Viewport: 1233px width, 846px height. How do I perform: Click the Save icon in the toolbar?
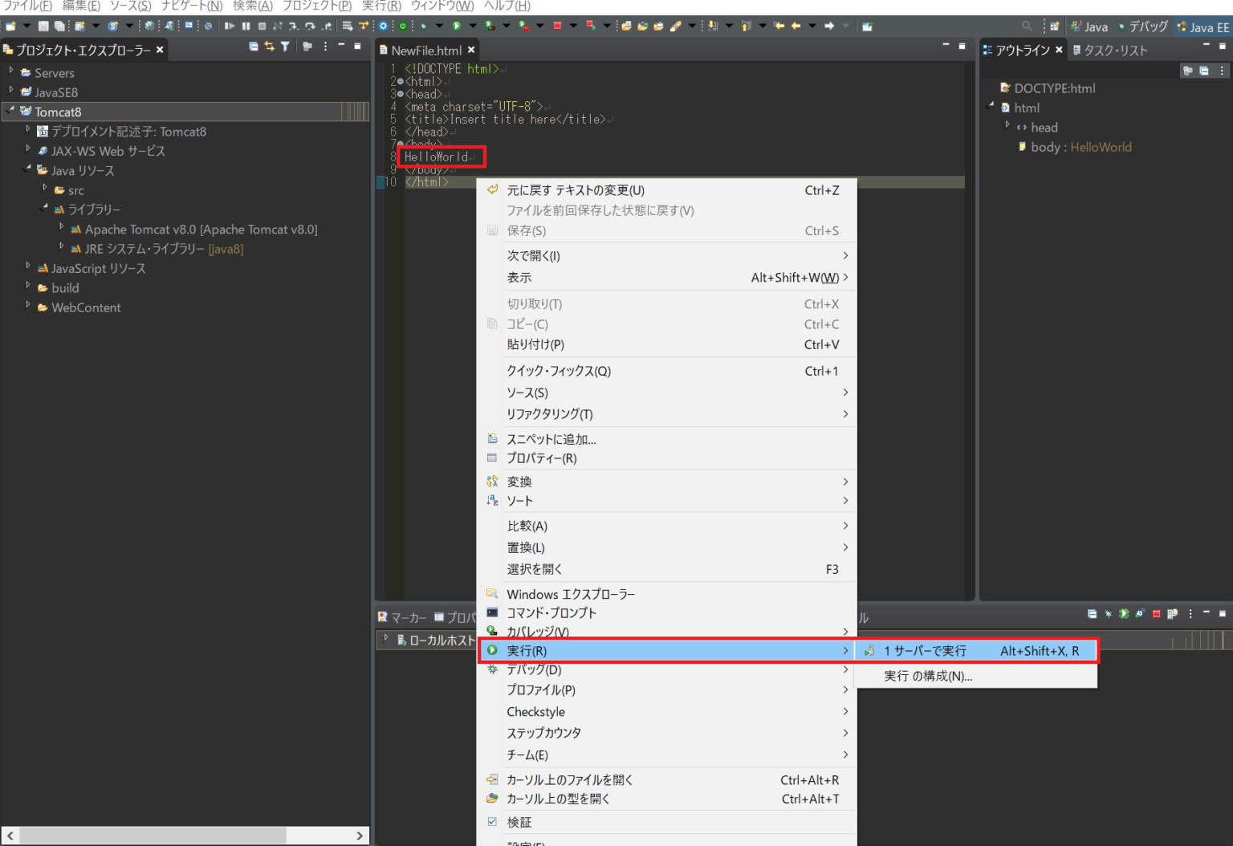43,26
